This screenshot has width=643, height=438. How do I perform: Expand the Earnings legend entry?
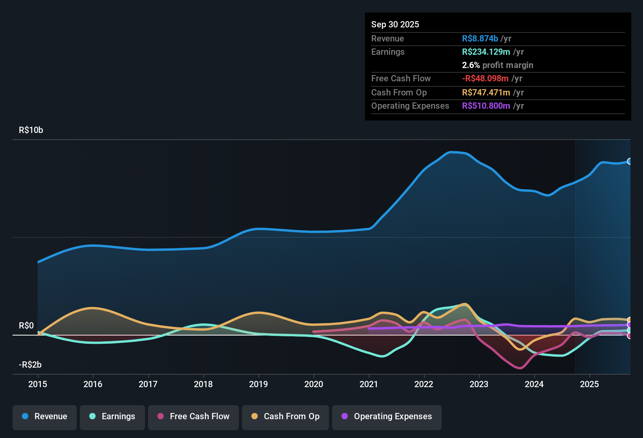[112, 416]
